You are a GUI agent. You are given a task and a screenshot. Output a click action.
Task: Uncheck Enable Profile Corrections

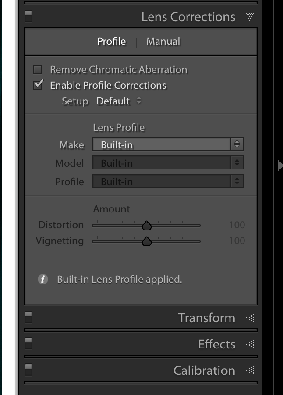pos(38,85)
